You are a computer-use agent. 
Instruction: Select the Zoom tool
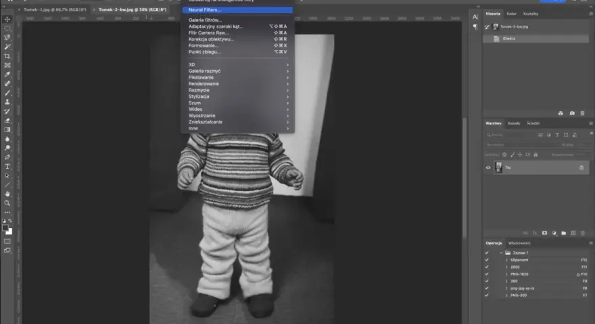click(x=7, y=203)
